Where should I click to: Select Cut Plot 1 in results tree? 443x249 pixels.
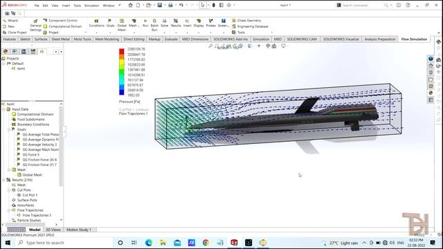click(27, 195)
